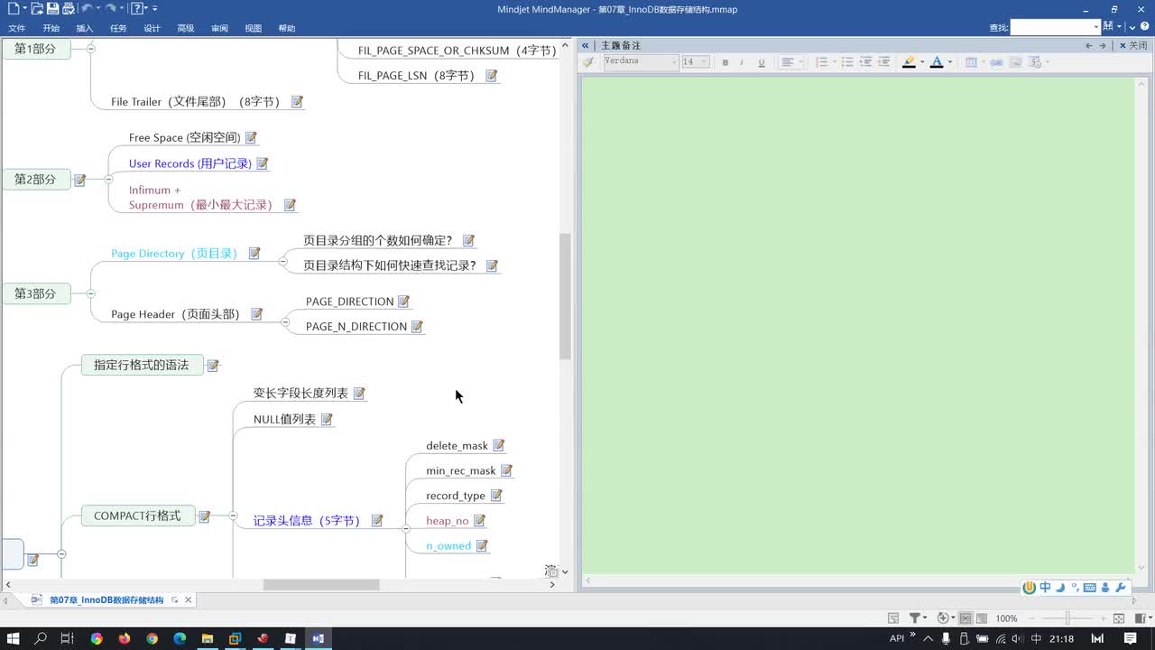
Task: Open the notes icon beside User Records (用户记录)
Action: [x=263, y=163]
